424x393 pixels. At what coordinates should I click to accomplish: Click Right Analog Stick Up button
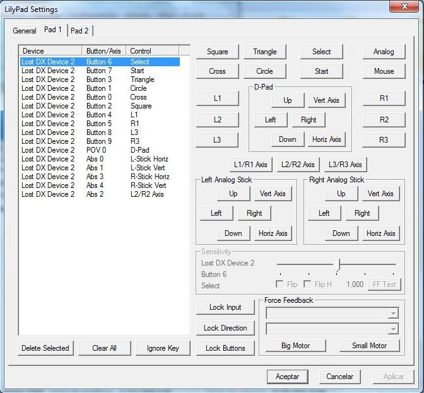341,194
